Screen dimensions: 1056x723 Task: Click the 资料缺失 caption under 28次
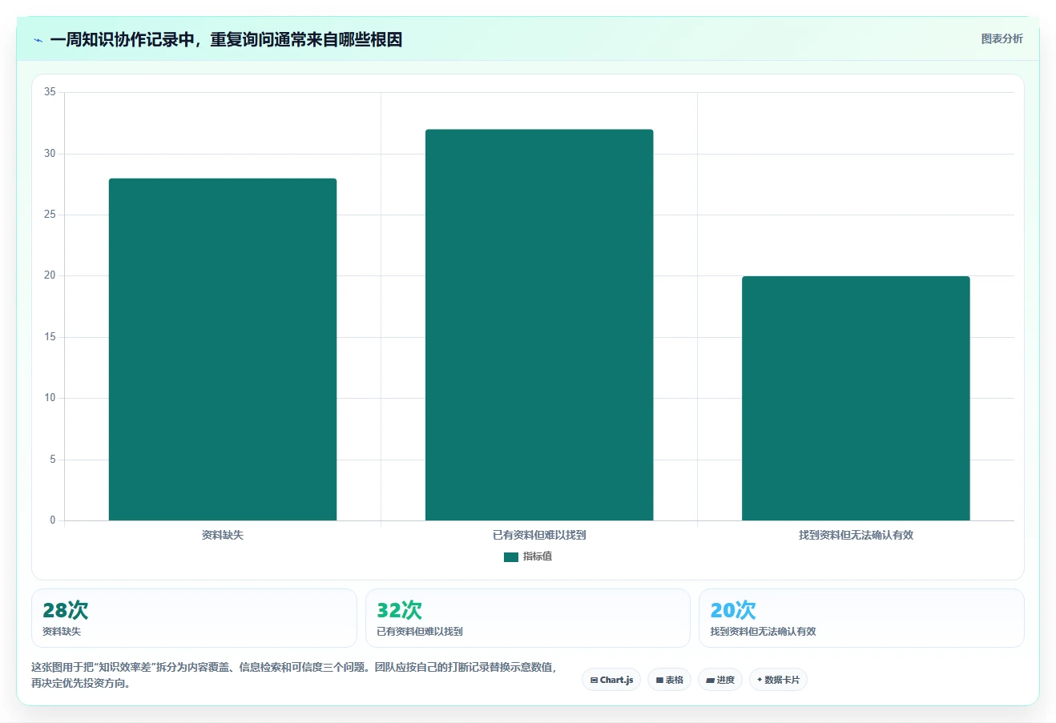tap(62, 632)
